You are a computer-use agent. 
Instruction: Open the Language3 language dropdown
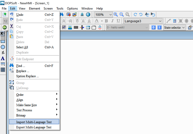pyautogui.click(x=143, y=21)
